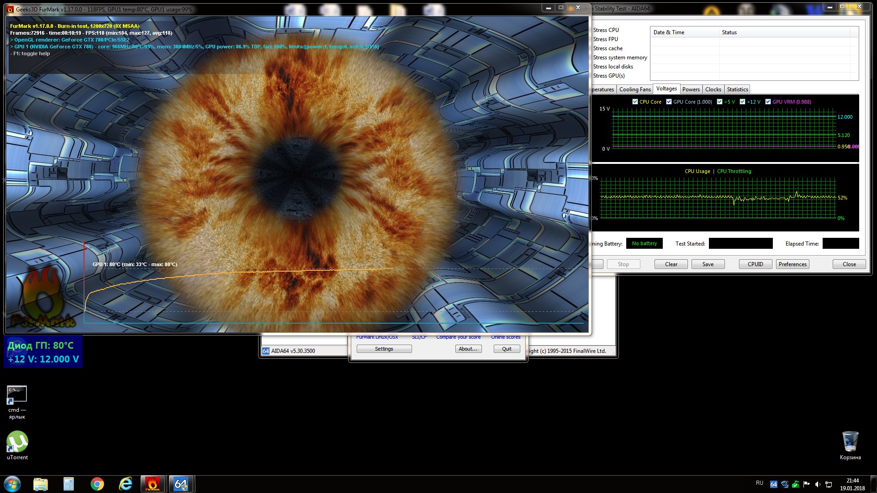
Task: Click the Preferences button
Action: pos(792,264)
